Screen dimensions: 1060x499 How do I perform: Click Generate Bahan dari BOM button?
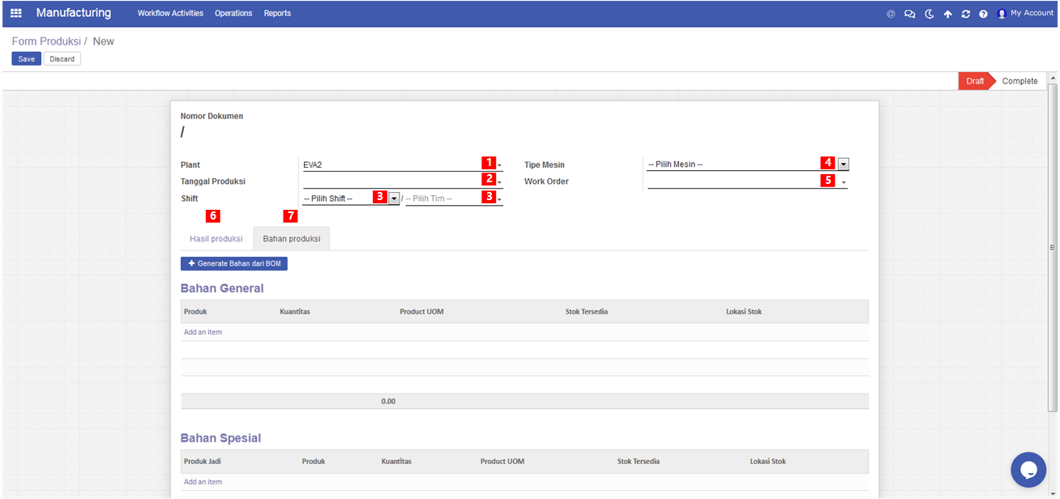(x=234, y=264)
